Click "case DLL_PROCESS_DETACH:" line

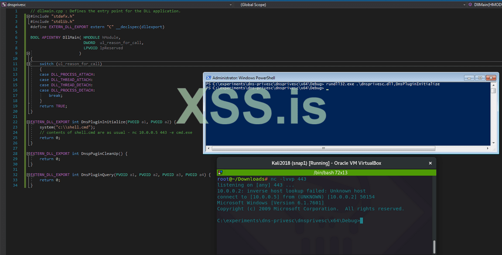pyautogui.click(x=67, y=90)
